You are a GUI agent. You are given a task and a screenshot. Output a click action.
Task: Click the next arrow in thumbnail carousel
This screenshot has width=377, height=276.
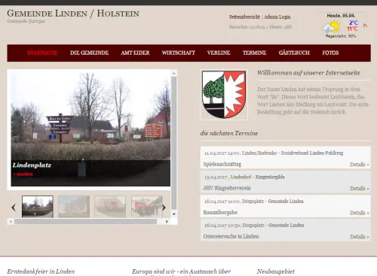[x=164, y=208]
